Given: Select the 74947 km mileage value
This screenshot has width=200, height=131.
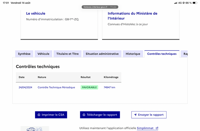Looking at the screenshot, I should pos(109,87).
